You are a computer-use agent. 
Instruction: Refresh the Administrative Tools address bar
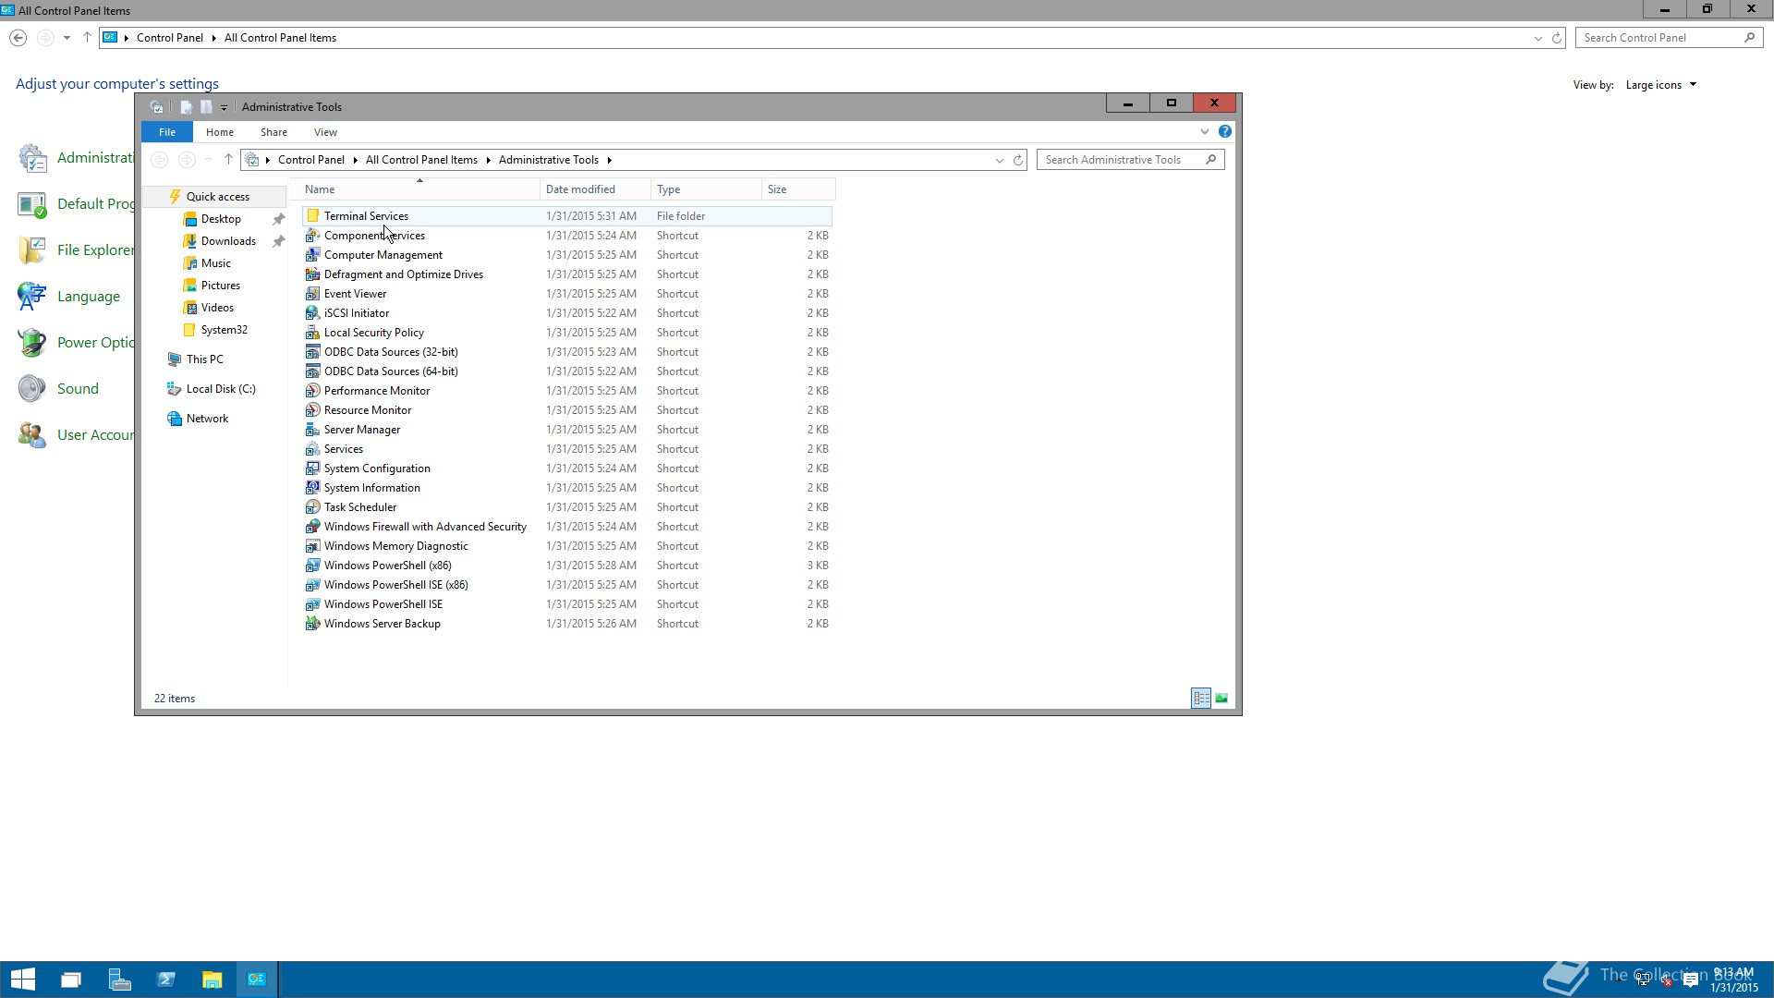1018,160
